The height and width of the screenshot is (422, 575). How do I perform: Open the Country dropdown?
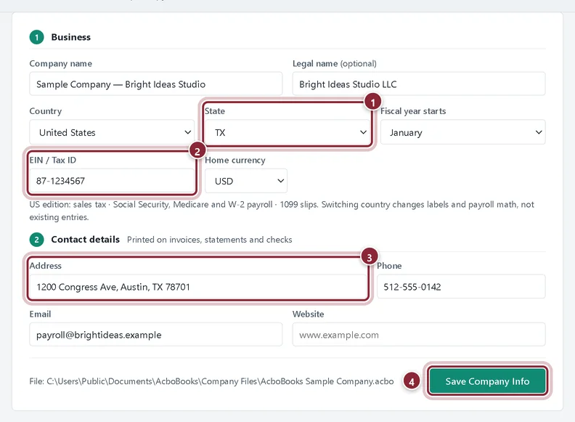112,132
